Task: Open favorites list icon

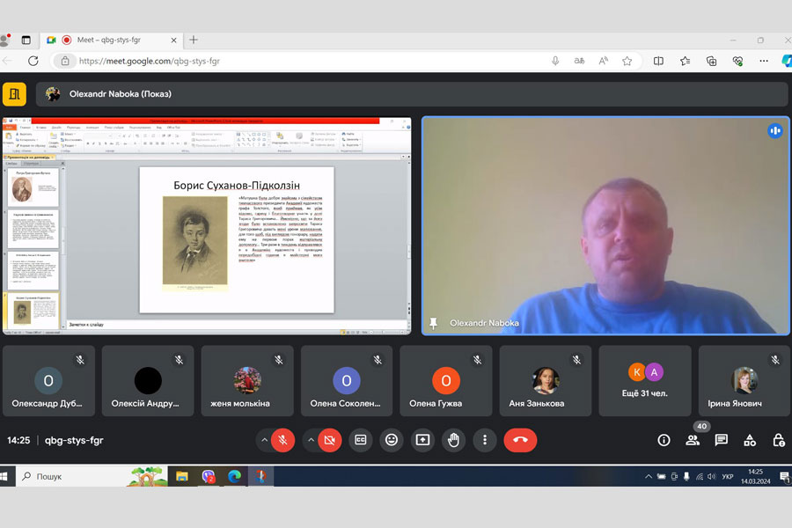Action: [685, 61]
